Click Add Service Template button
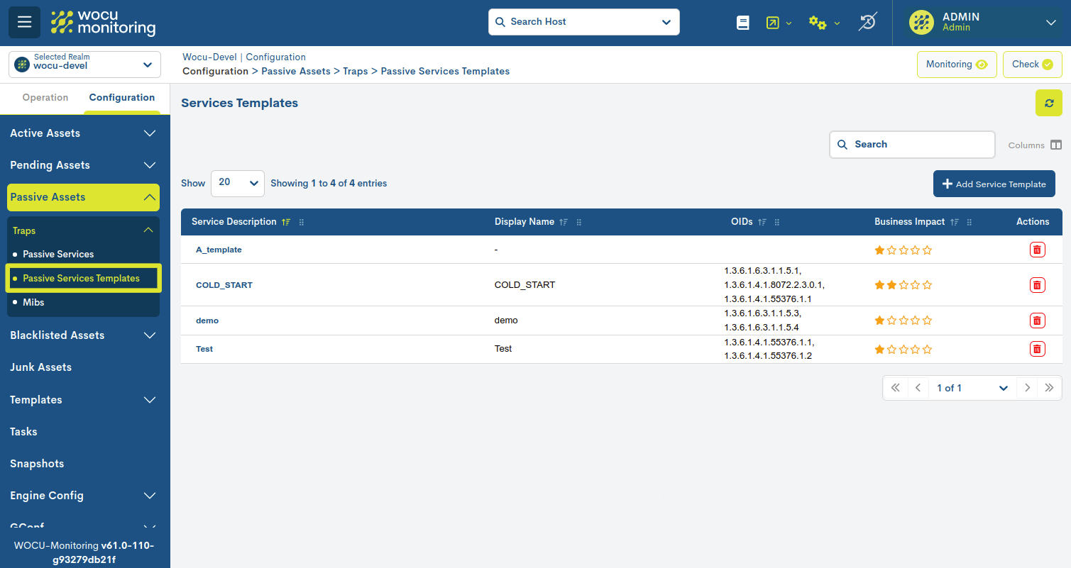Screen dimensions: 1071x568 click(x=994, y=184)
